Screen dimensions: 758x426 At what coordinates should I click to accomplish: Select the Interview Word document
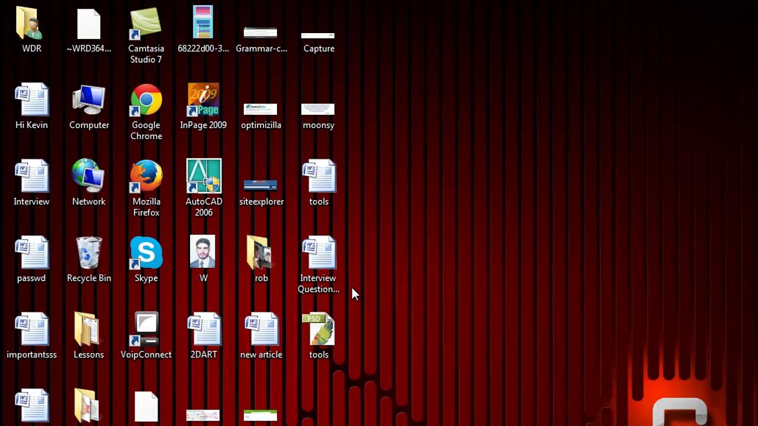31,176
